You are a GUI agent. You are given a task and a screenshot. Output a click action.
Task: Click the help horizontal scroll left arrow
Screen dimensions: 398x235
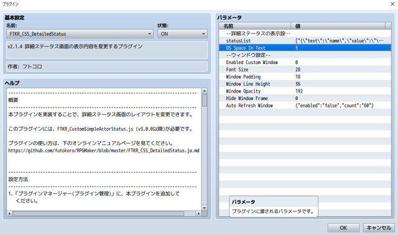(9, 213)
